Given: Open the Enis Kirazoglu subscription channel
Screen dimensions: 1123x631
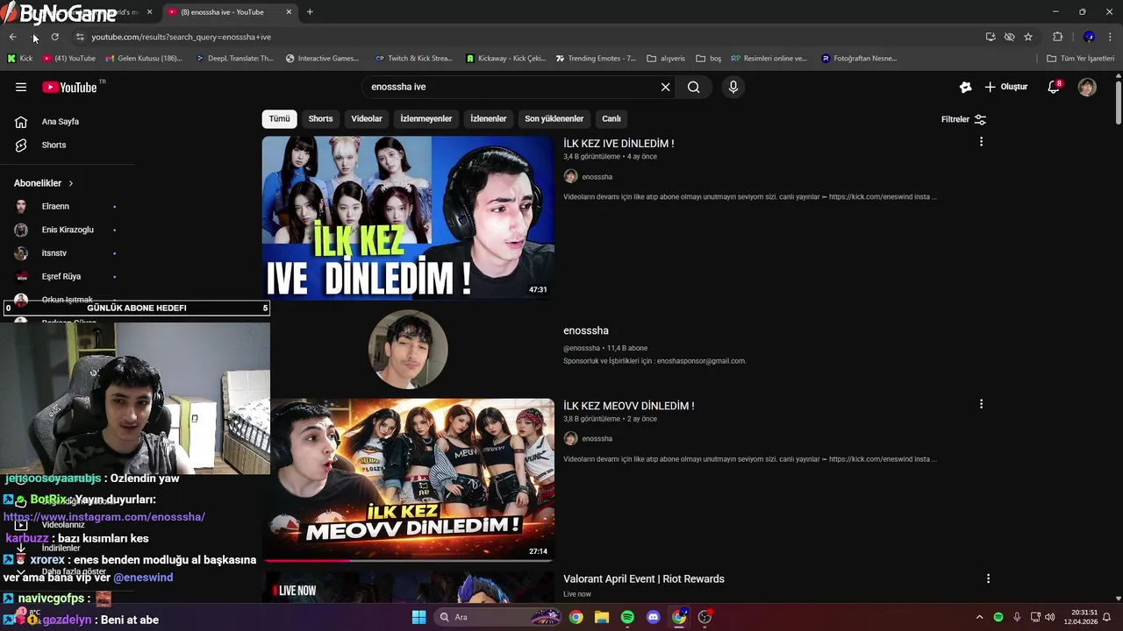Looking at the screenshot, I should pos(66,230).
